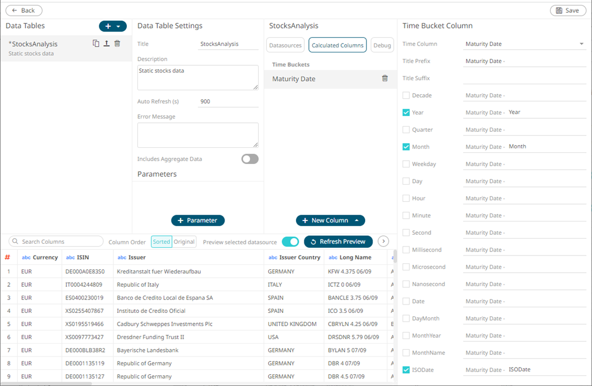Open the Debug tab

tap(382, 45)
